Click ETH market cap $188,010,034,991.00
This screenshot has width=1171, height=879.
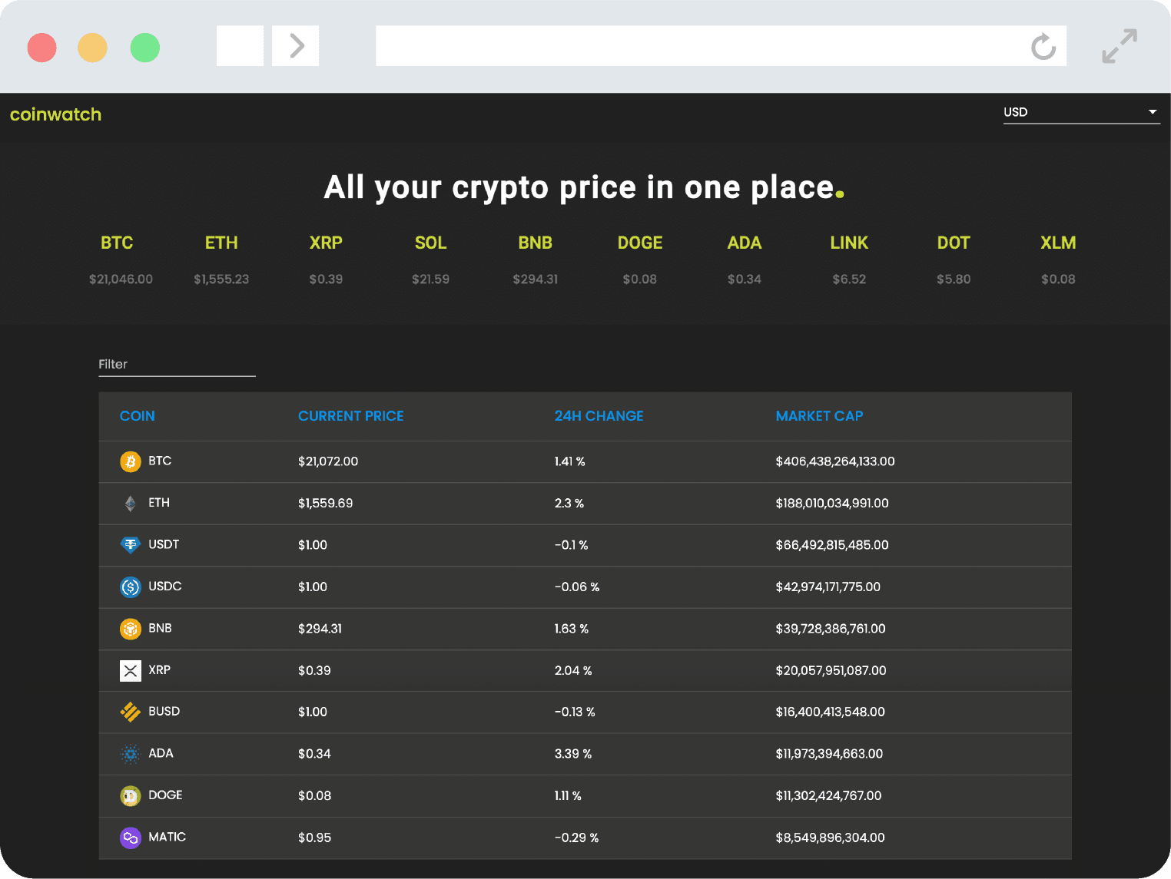(832, 504)
